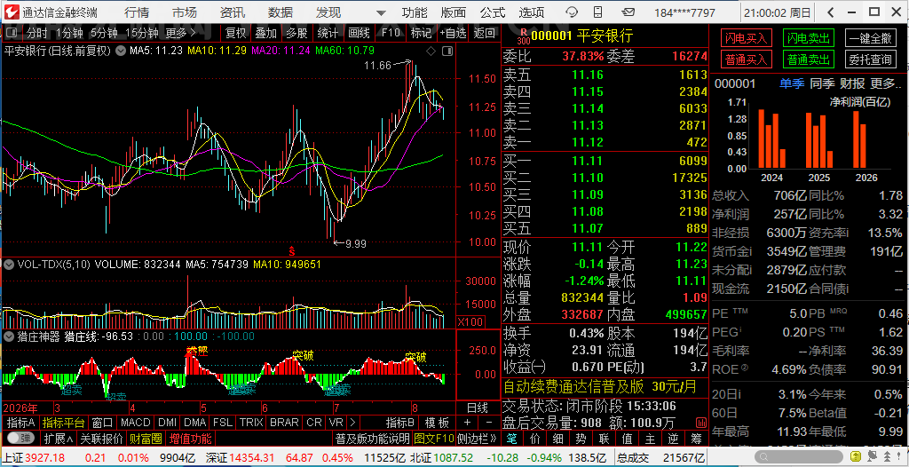Switch to 5分钟 period
909x467 pixels.
(x=105, y=34)
